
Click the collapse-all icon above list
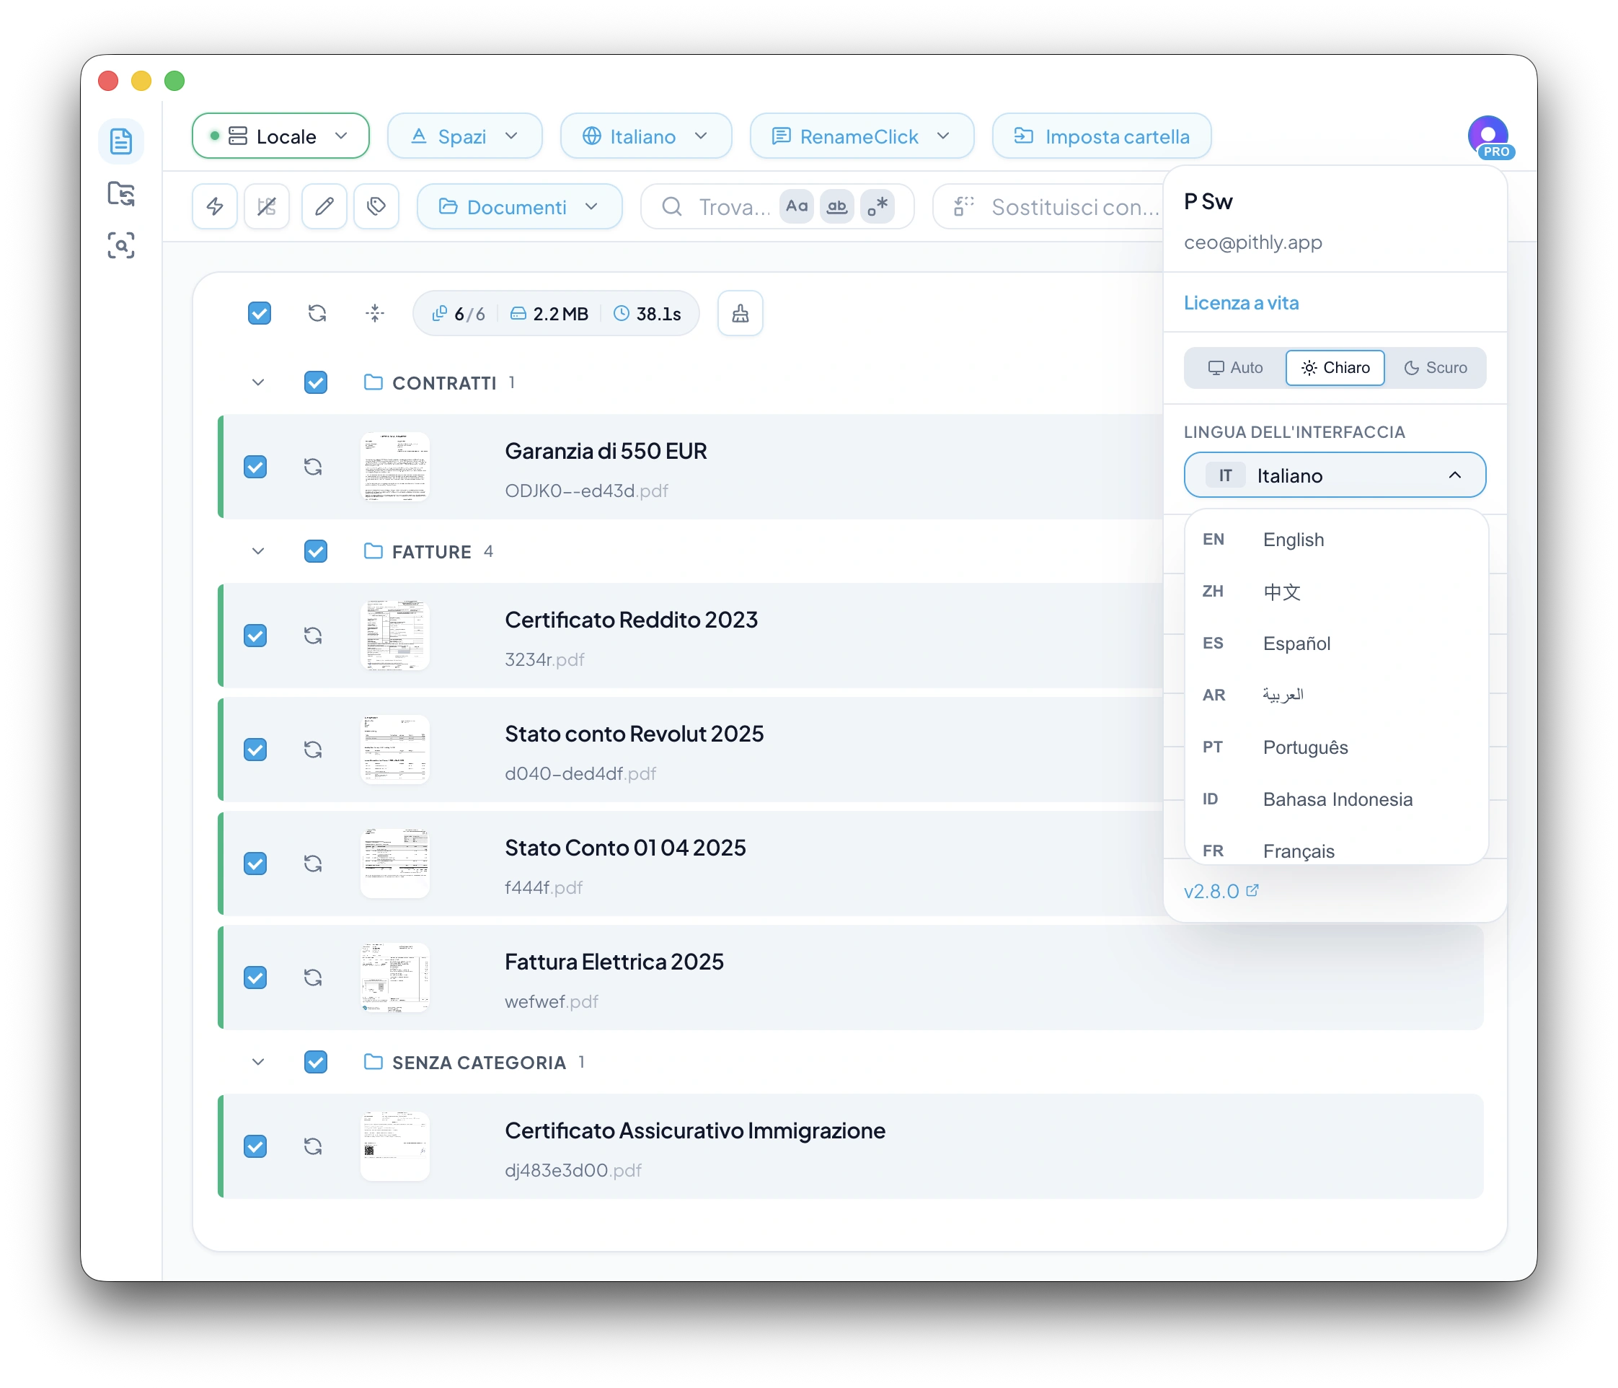coord(375,313)
